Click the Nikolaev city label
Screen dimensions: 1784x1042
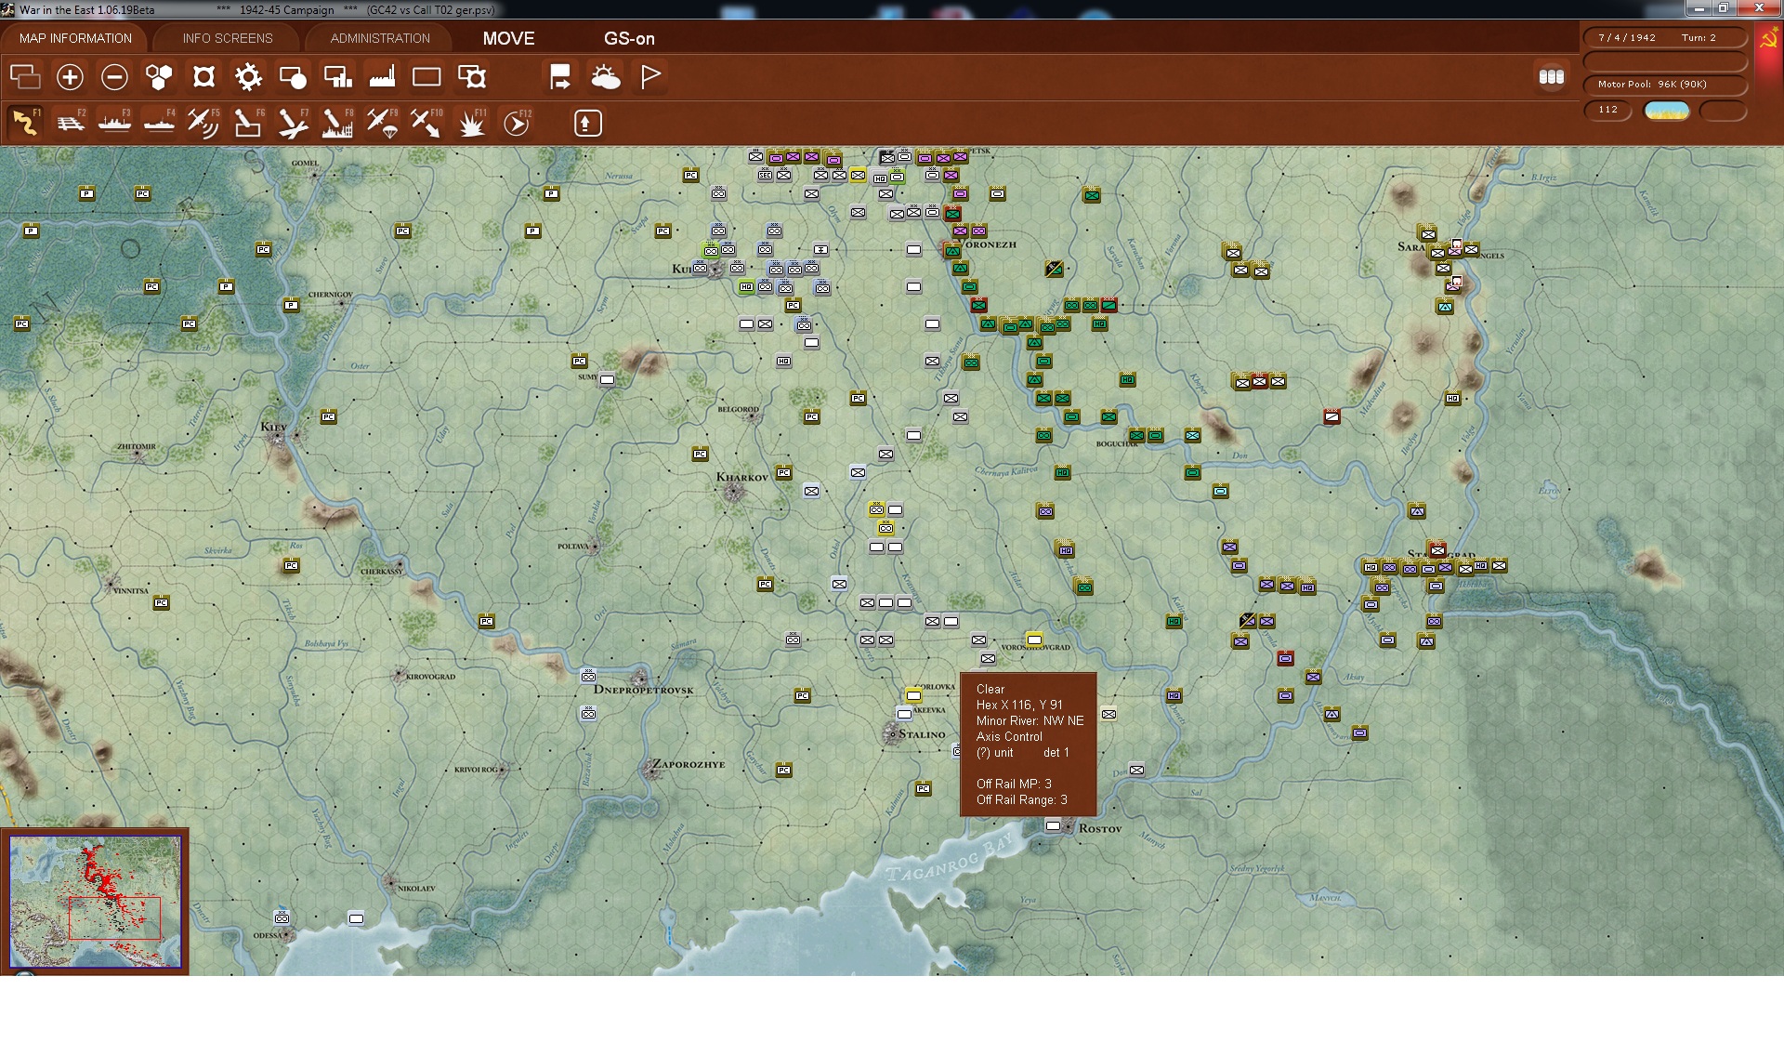pos(416,889)
